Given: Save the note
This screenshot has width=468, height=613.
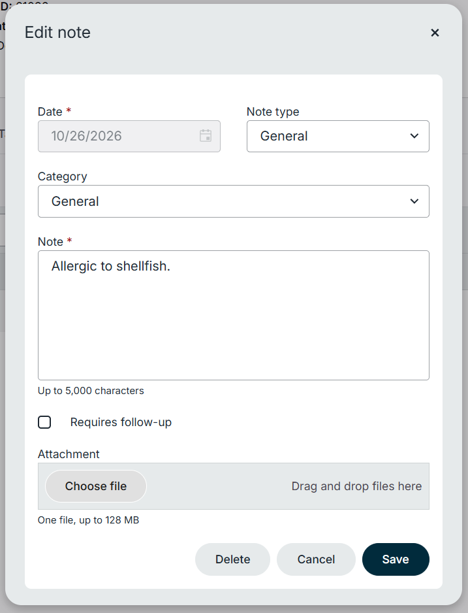Looking at the screenshot, I should (396, 559).
